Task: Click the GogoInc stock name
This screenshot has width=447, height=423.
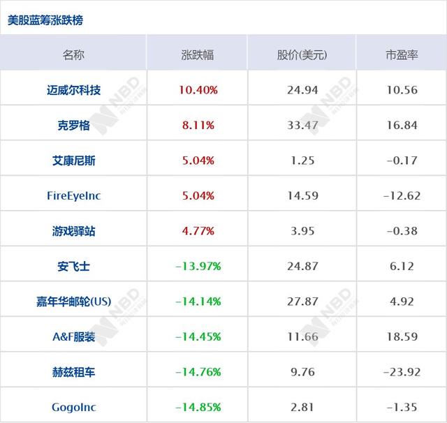Action: coord(73,407)
